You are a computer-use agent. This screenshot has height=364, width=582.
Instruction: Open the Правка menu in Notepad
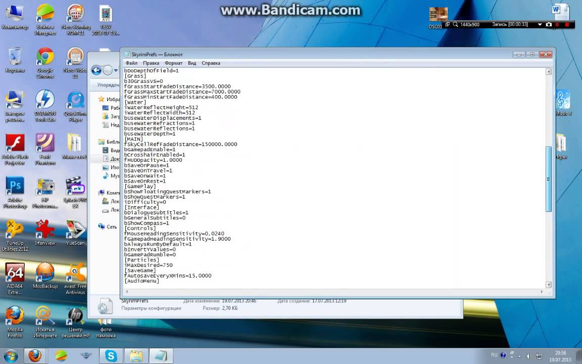pyautogui.click(x=151, y=63)
